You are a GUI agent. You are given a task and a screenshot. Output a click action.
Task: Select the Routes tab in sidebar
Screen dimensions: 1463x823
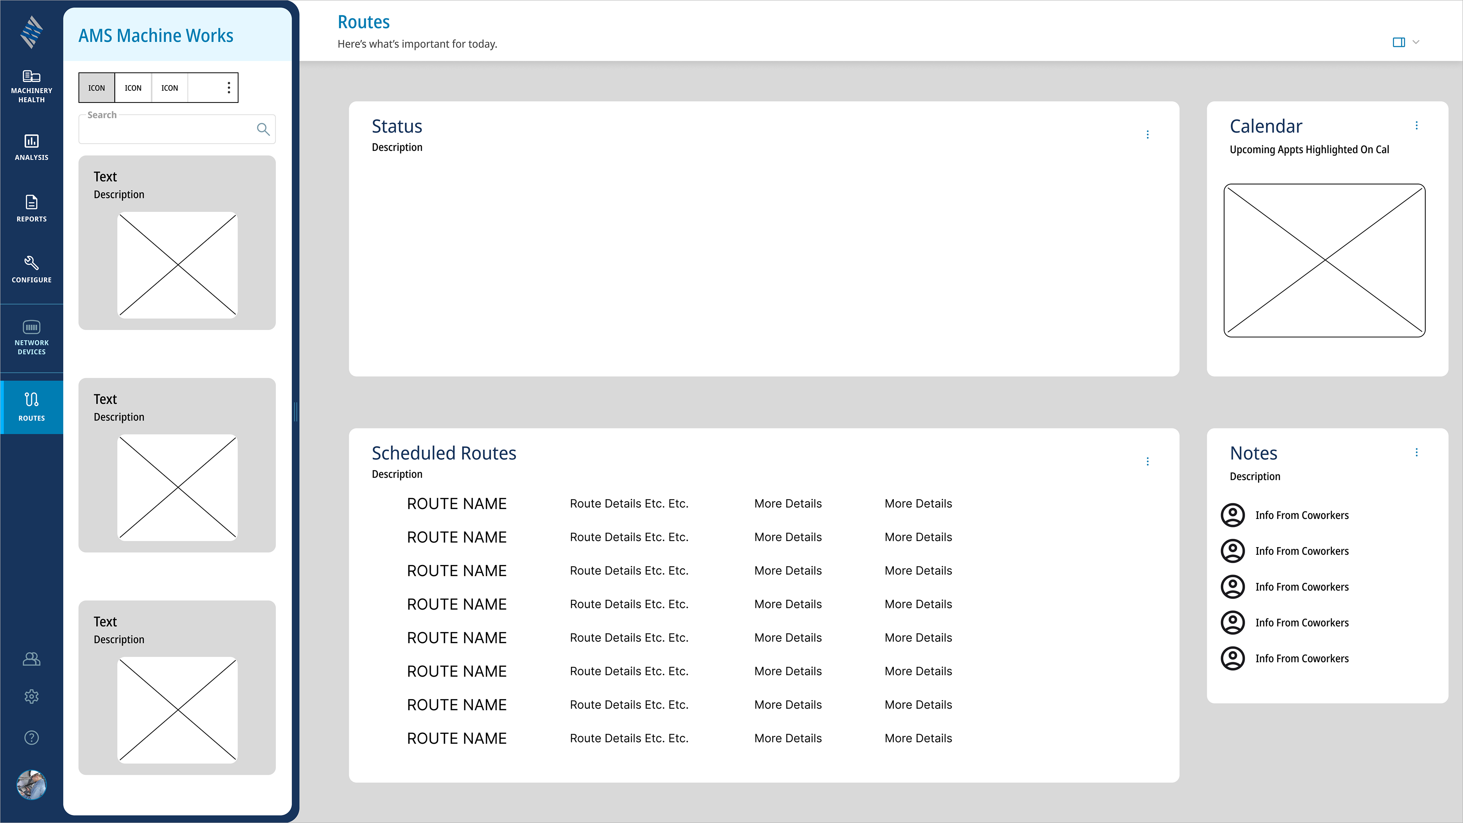click(31, 407)
